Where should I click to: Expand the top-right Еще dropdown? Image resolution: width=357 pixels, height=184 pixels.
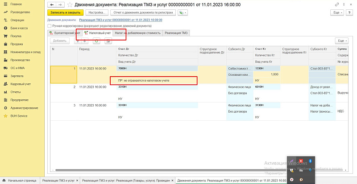point(338,13)
